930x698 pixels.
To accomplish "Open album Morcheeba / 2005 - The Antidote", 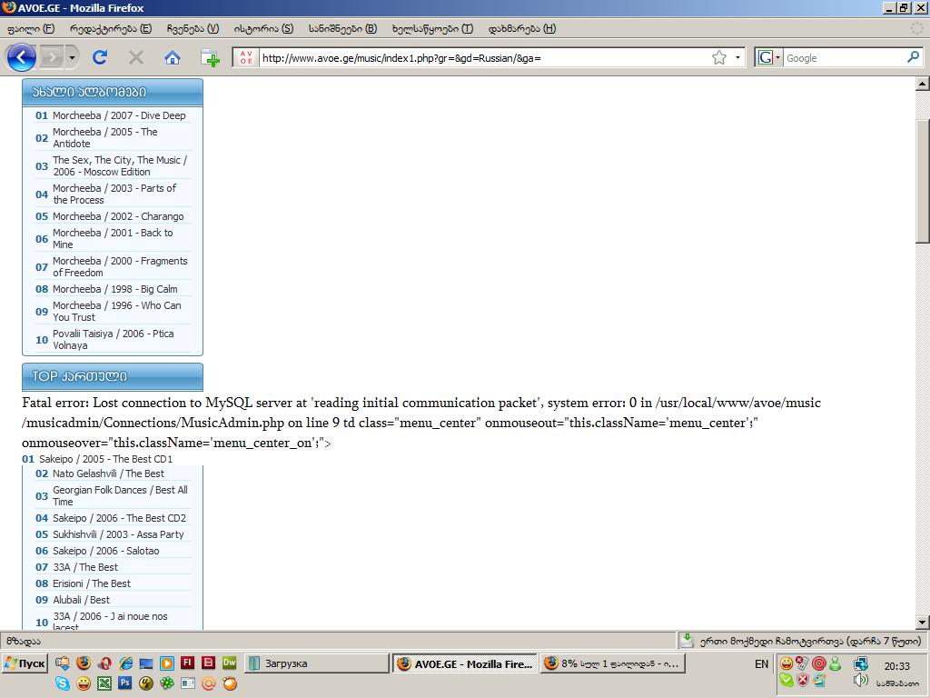I will [x=105, y=138].
